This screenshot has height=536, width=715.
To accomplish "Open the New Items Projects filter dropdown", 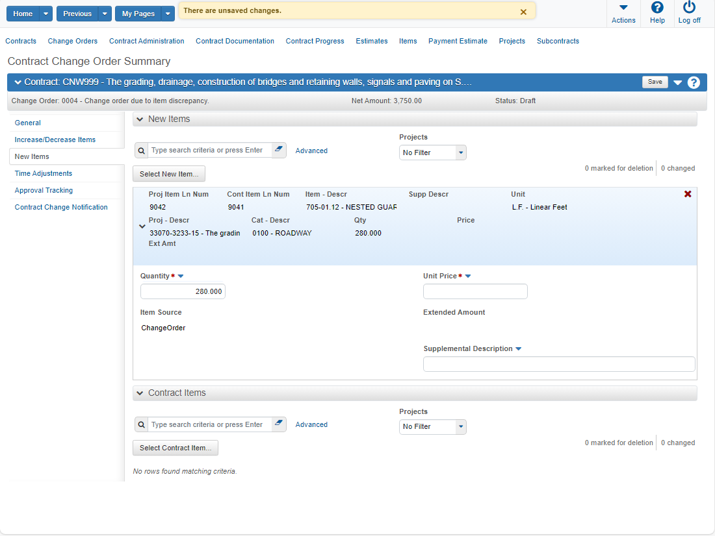I will pos(461,152).
